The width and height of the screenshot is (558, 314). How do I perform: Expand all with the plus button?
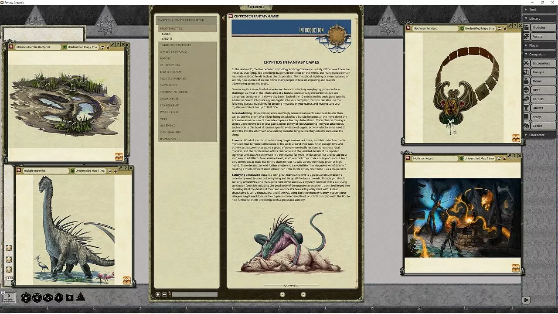pos(158,294)
